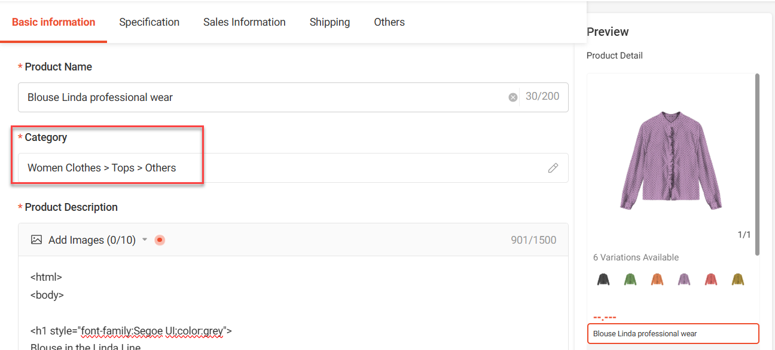Screen dimensions: 775x350
Task: Select the purple blouse variation thumbnail
Action: coord(684,279)
